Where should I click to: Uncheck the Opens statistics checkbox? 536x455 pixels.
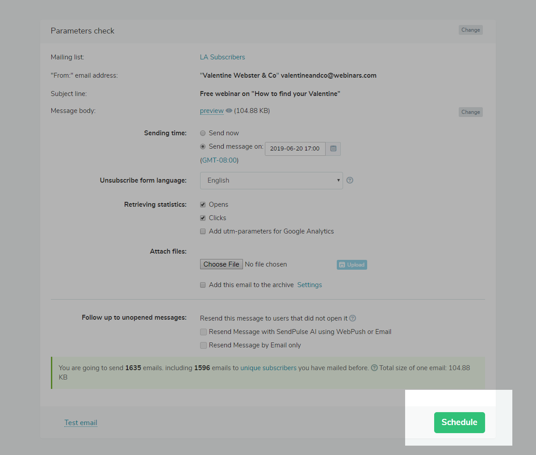point(203,205)
